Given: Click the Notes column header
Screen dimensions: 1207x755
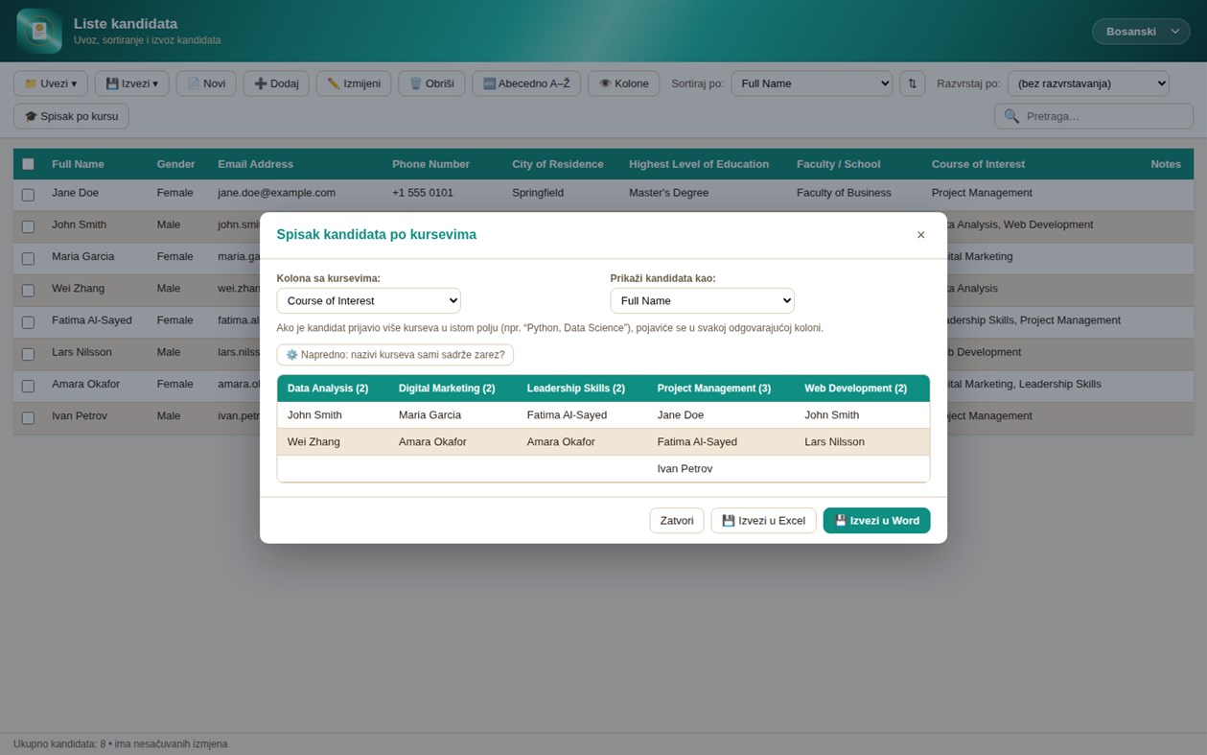Looking at the screenshot, I should pos(1166,164).
